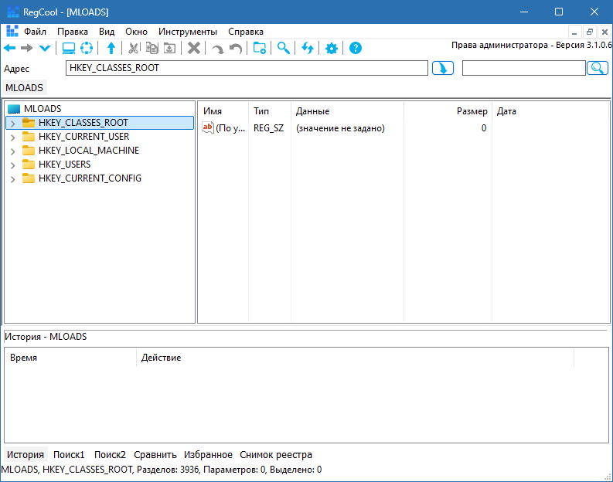This screenshot has width=613, height=482.
Task: Open the Вид menu
Action: 107,32
